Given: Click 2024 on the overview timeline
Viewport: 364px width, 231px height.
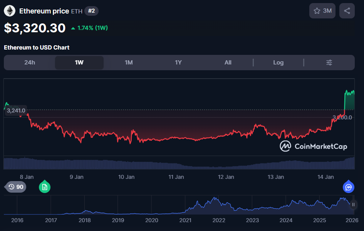Looking at the screenshot, I should (x=286, y=220).
